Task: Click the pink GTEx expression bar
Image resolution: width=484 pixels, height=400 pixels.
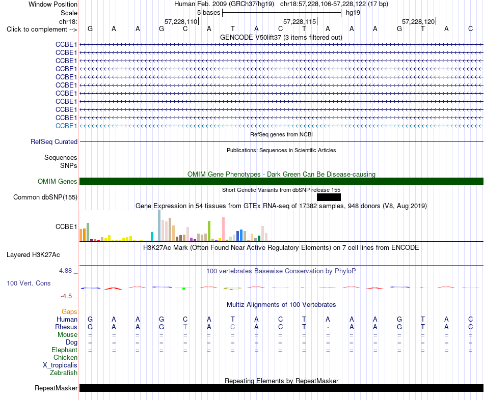Action: (x=223, y=229)
